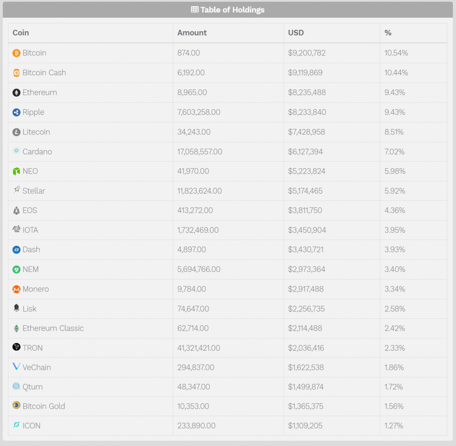
Task: Click the VeChain logo icon
Action: [x=16, y=367]
